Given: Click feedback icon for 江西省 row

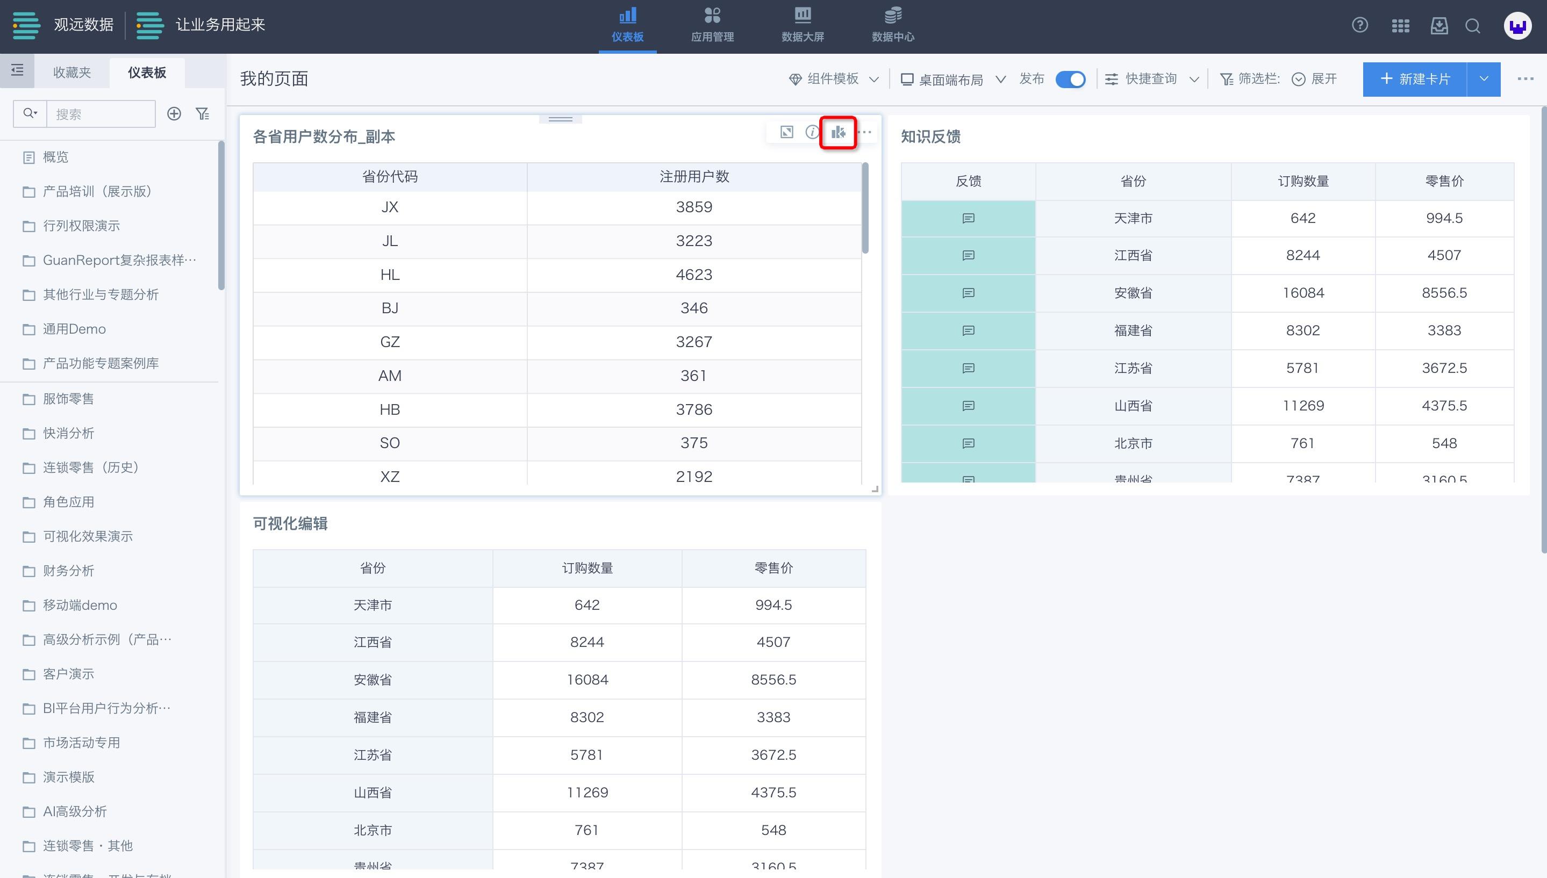Looking at the screenshot, I should (x=968, y=256).
